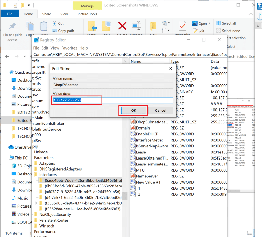Viewport: 262px width, 237px height.
Task: Expand the f3335d05 interface key
Action: [x=36, y=203]
